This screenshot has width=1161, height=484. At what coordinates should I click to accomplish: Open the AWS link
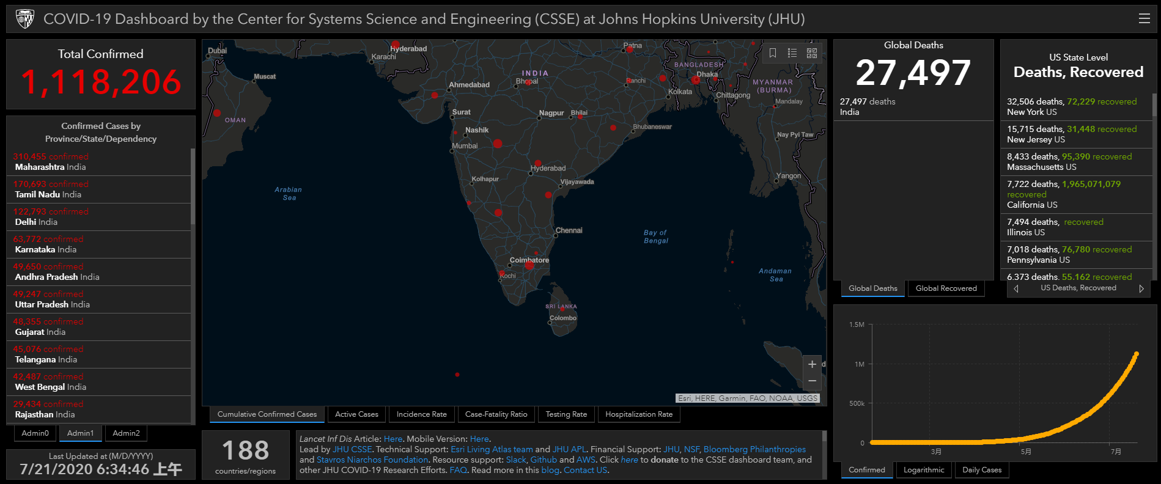[x=586, y=460]
